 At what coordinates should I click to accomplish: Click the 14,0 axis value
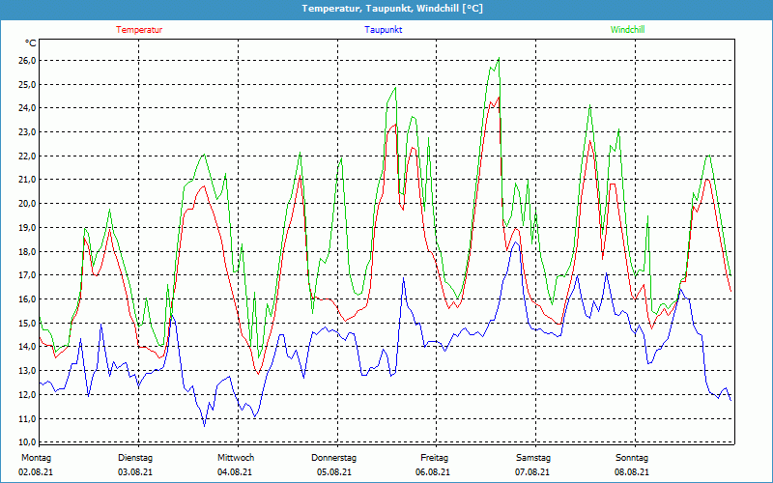pyautogui.click(x=27, y=347)
